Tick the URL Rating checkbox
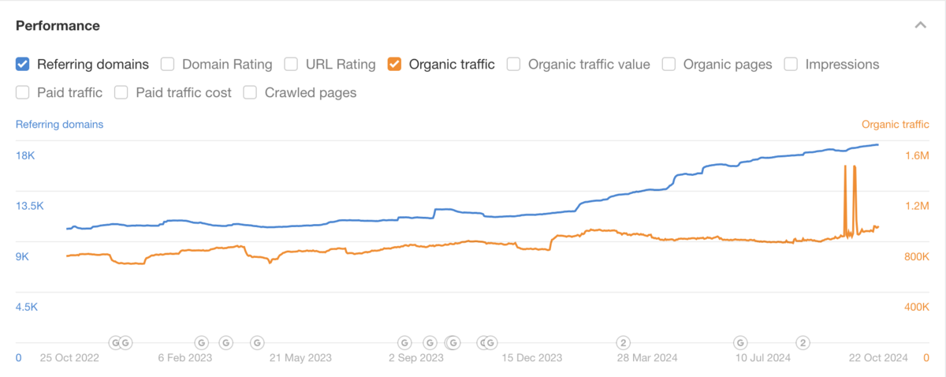The width and height of the screenshot is (946, 377). [x=291, y=65]
